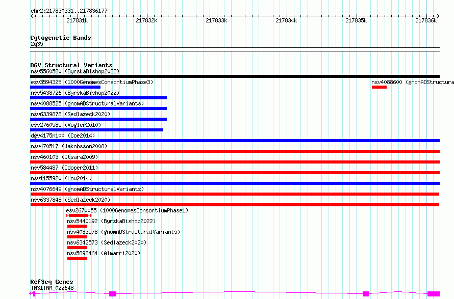Select the nsv460103 (Itsara2009) label
This screenshot has height=299, width=454.
[64, 157]
